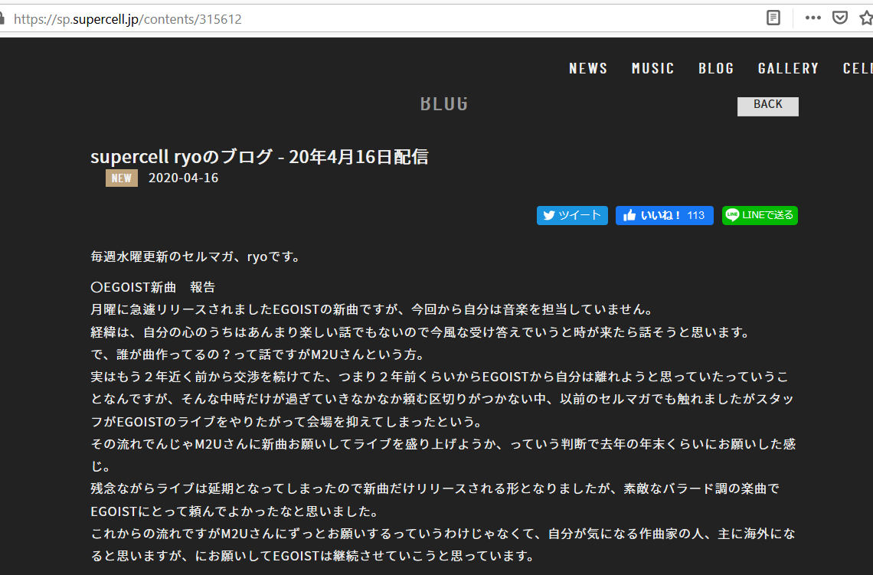Open the page actions three-dots menu
873x575 pixels.
[813, 18]
